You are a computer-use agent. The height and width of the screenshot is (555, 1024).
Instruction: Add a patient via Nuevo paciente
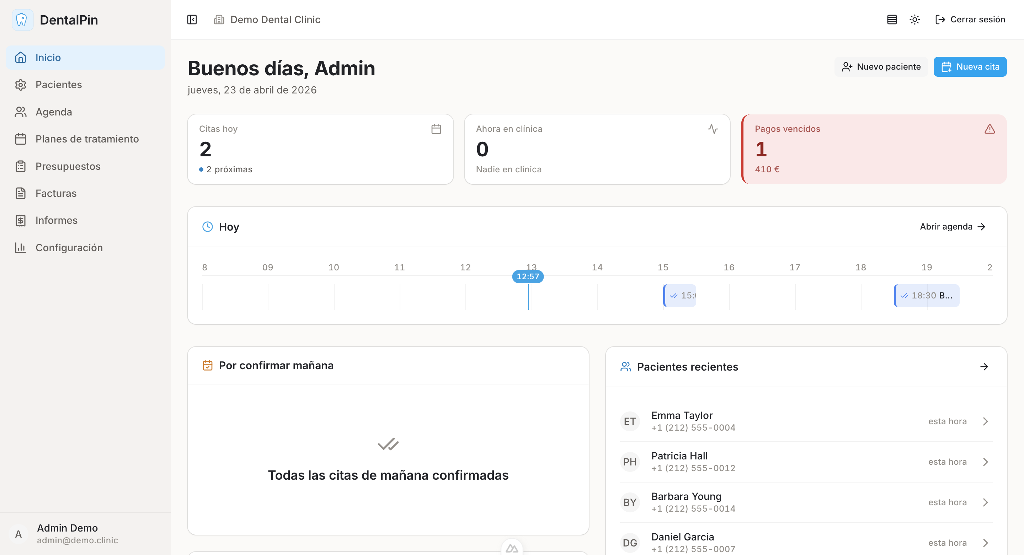[881, 66]
